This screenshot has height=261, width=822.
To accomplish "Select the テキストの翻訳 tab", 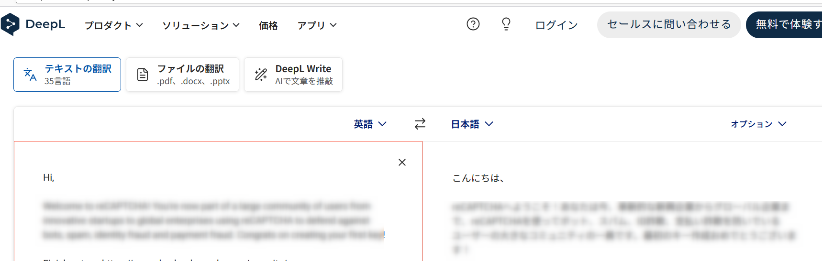I will 67,75.
